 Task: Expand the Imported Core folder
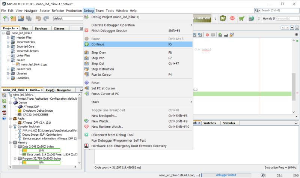8,46
